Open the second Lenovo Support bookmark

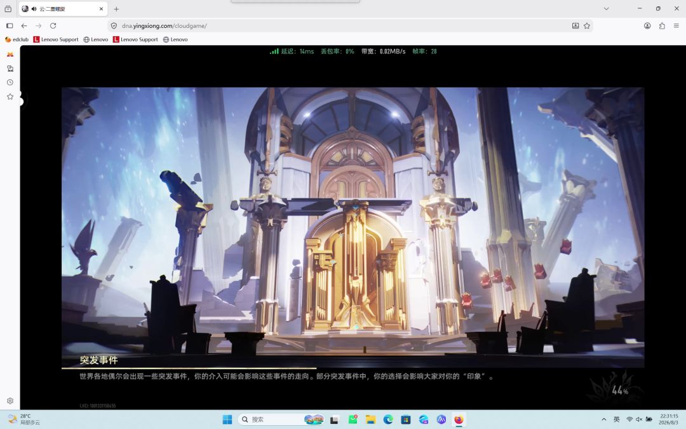pos(136,39)
